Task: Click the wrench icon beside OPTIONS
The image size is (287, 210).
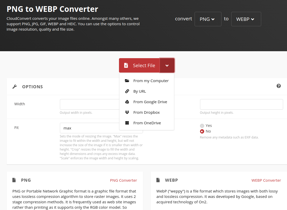Action: point(15,87)
